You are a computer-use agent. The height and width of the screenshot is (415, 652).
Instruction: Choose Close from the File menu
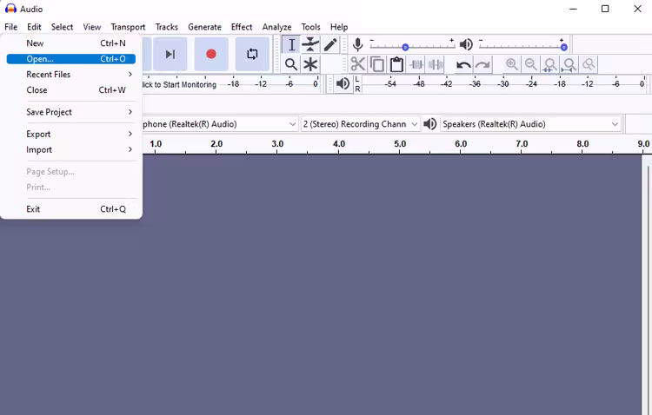coord(71,89)
